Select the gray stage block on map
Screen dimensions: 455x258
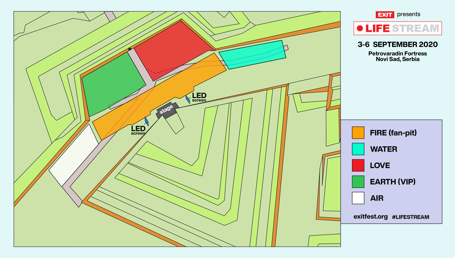coord(166,110)
